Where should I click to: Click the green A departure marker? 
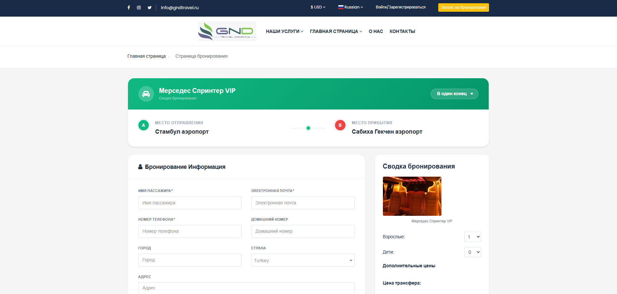(144, 125)
